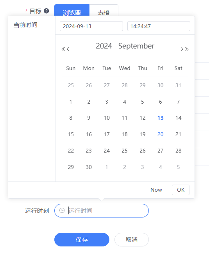
Task: Open the month selector September
Action: pyautogui.click(x=136, y=46)
